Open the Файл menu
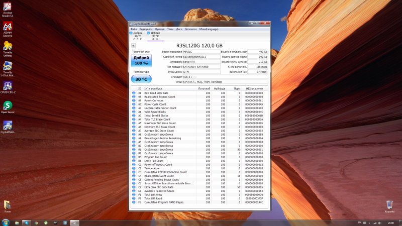Viewport: 402px width, 226px height. tap(134, 30)
